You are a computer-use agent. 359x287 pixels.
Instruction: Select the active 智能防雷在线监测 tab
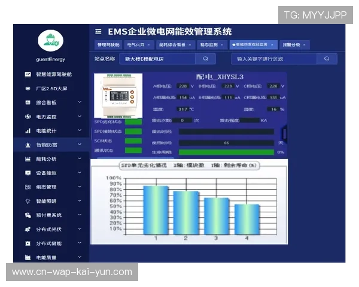(x=253, y=45)
